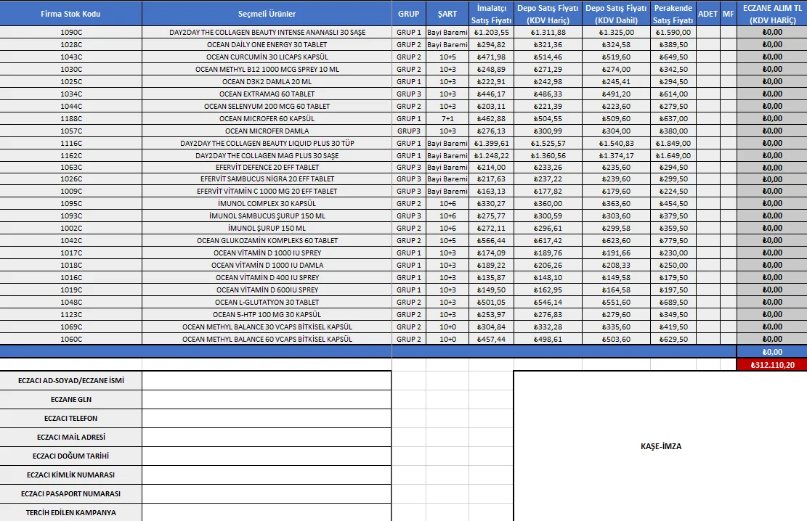This screenshot has height=521, width=807.
Task: Select the MF cell for row 1028C
Action: coord(729,44)
